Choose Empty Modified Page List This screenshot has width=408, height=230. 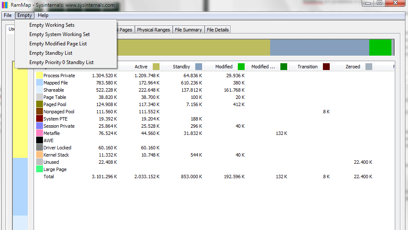[x=66, y=44]
